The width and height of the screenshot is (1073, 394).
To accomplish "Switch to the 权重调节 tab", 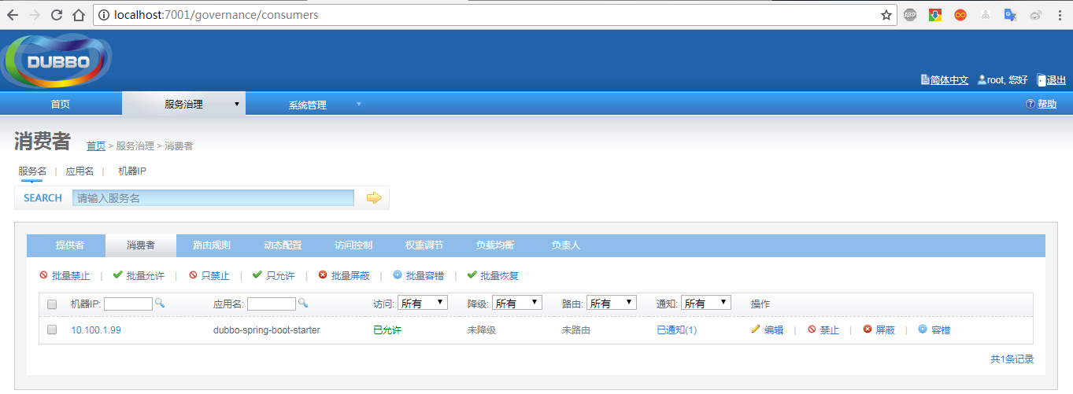I will (x=424, y=245).
